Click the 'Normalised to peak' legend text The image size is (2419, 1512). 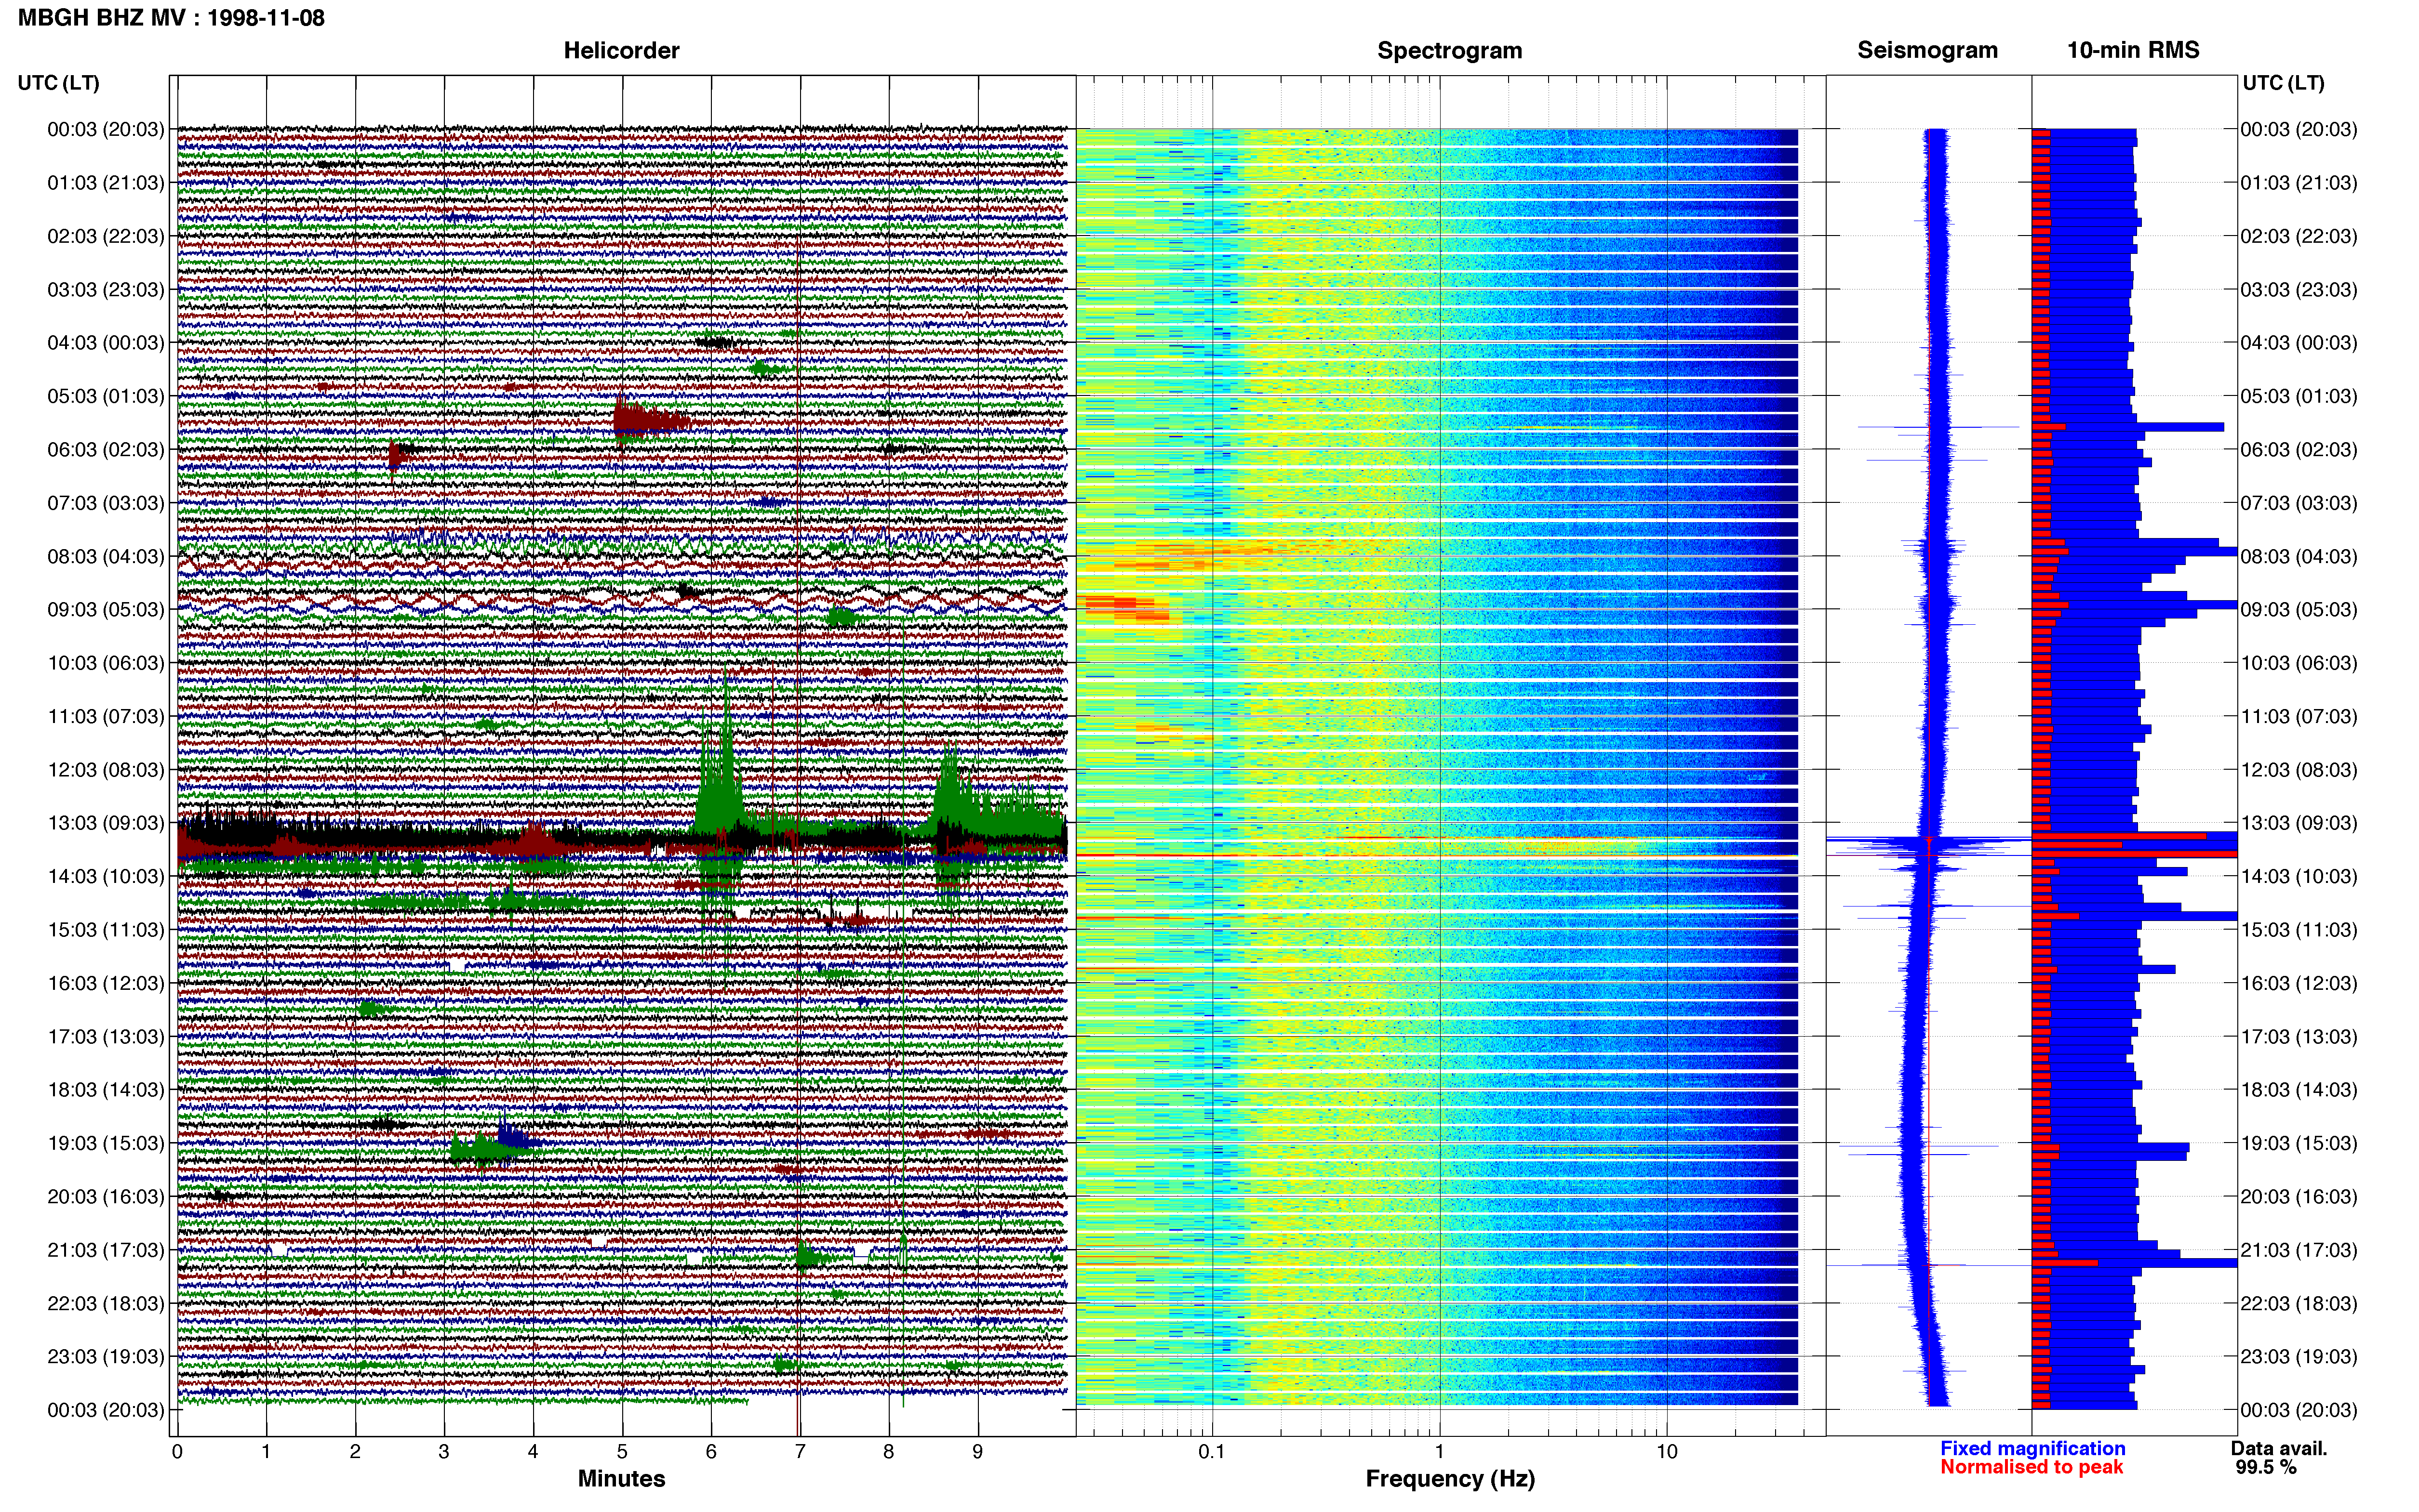2032,1467
